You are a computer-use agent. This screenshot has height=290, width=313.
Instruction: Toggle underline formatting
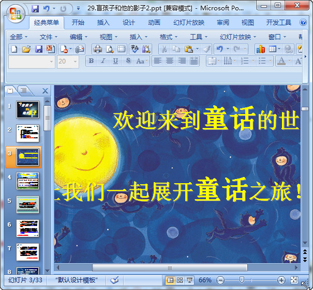(115, 61)
